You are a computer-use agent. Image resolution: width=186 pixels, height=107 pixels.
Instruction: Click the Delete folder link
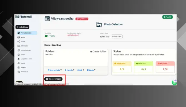[x=91, y=70]
